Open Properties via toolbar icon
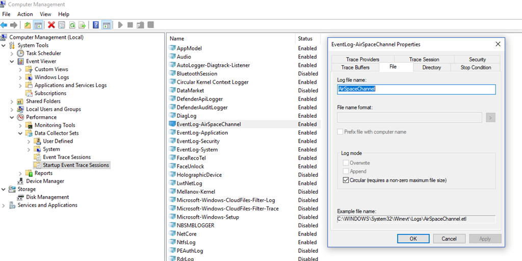The image size is (522, 261). pos(62,25)
